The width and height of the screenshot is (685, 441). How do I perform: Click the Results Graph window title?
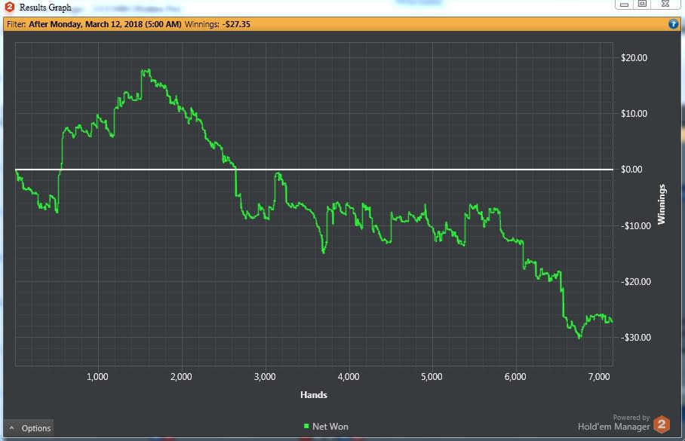coord(45,8)
